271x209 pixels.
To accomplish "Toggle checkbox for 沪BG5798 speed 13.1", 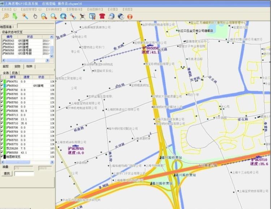I will [x=2, y=119].
